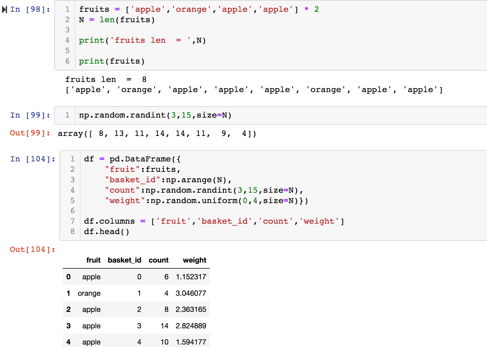The height and width of the screenshot is (347, 487).
Task: Click the weight value 2.824889
Action: click(191, 326)
